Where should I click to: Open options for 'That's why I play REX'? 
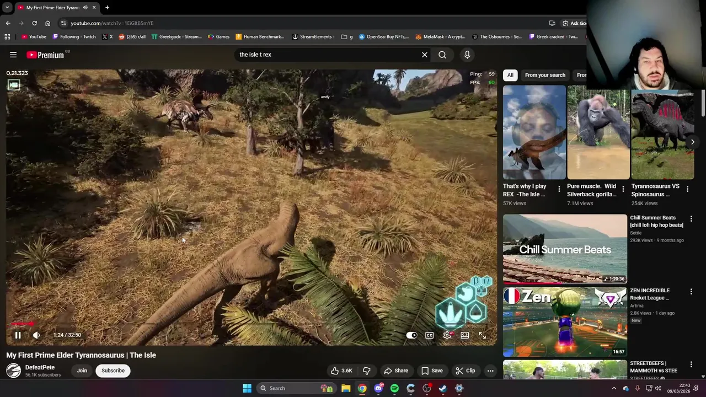pos(559,189)
